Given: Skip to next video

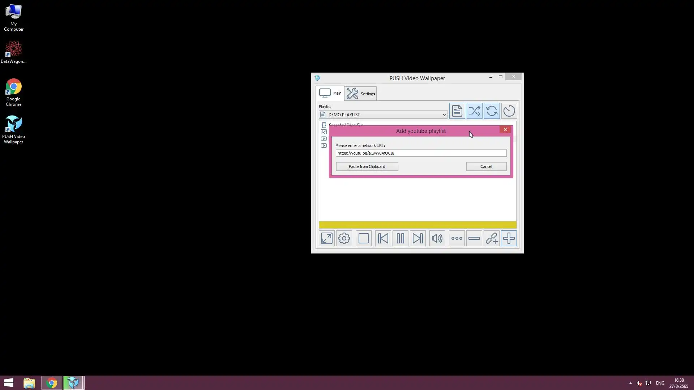Looking at the screenshot, I should pyautogui.click(x=417, y=238).
